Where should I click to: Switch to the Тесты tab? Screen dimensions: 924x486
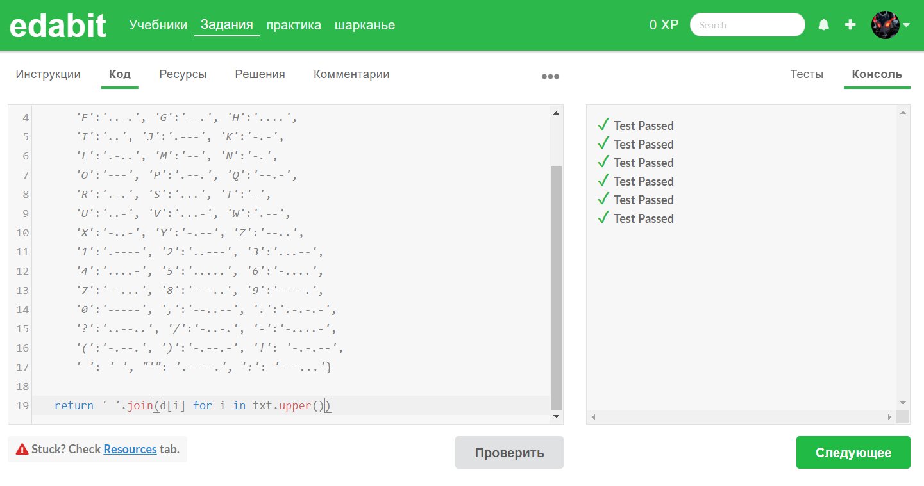point(807,74)
